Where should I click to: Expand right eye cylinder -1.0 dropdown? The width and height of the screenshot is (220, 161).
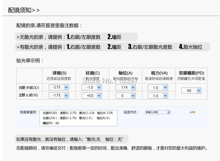coord(92,88)
